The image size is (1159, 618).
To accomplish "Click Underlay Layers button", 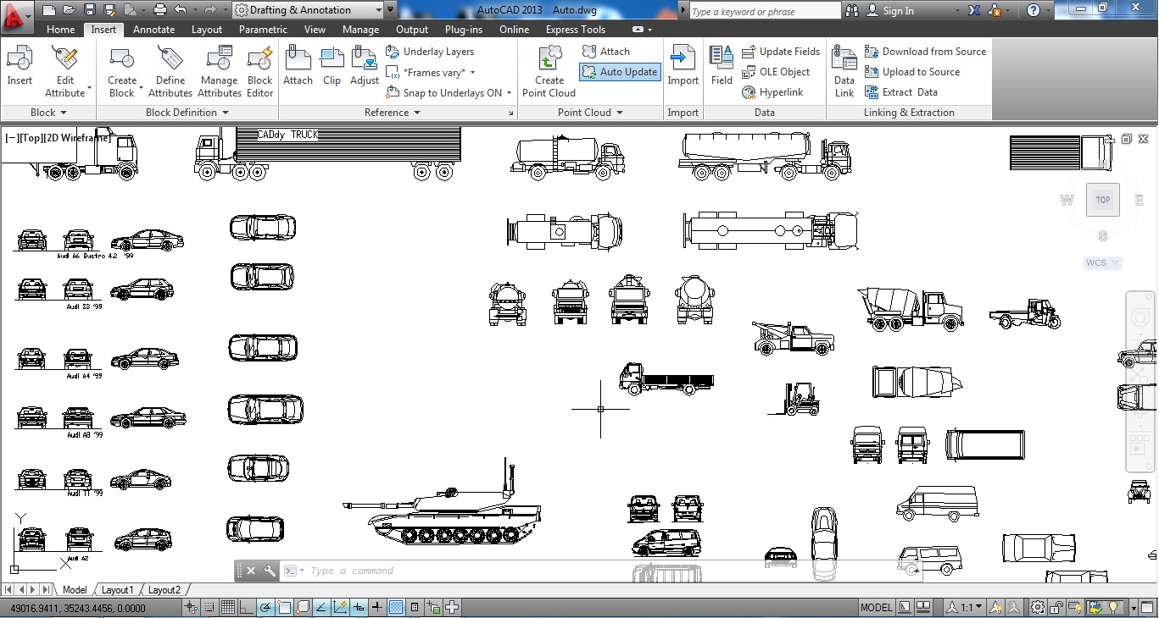I will click(430, 52).
